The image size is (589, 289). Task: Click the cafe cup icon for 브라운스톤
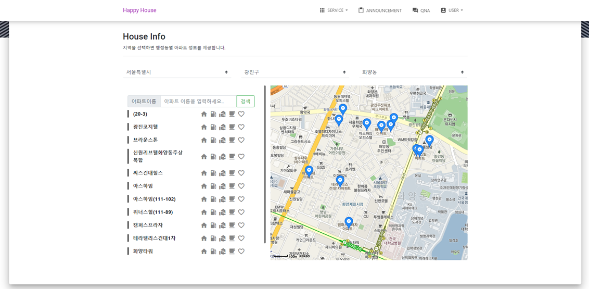tap(232, 140)
